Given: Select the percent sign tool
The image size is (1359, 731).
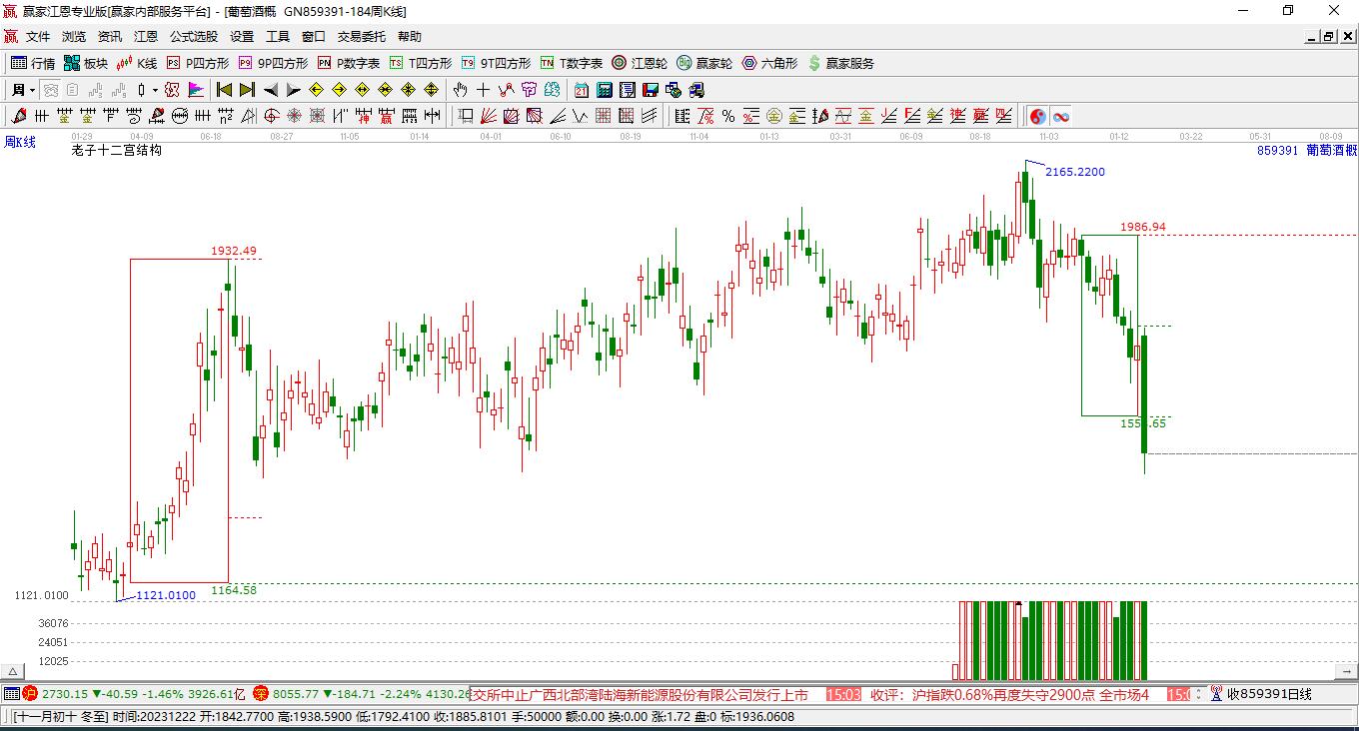Looking at the screenshot, I should click(728, 117).
